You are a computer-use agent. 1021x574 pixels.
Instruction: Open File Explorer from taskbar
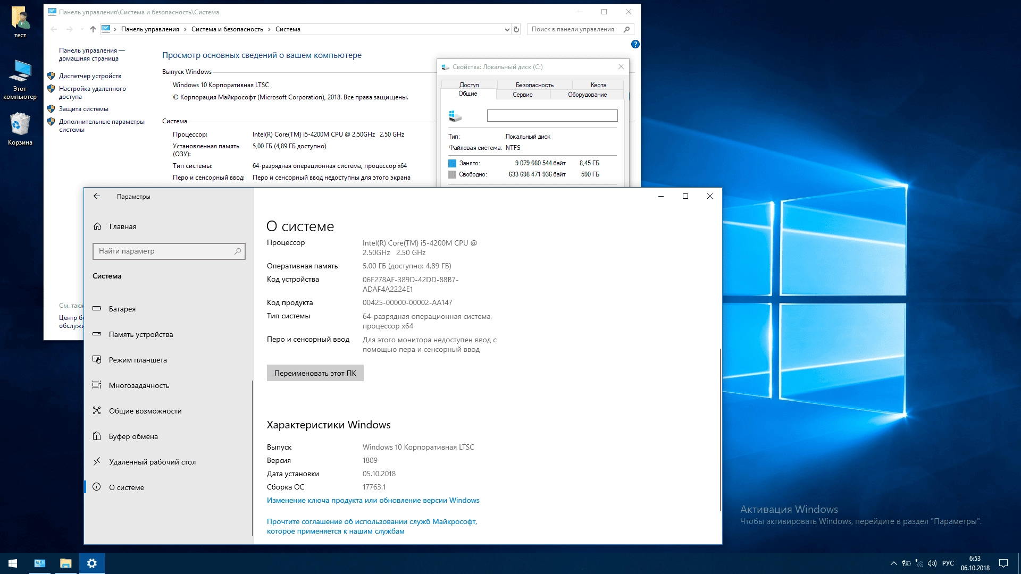(66, 563)
